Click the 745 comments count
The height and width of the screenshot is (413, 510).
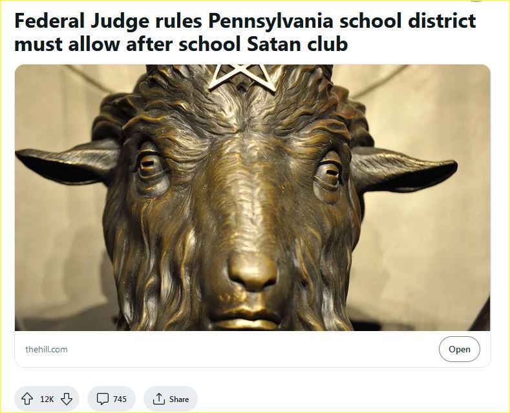click(120, 399)
